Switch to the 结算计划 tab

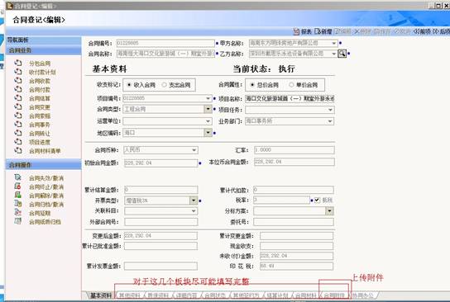pyautogui.click(x=277, y=295)
